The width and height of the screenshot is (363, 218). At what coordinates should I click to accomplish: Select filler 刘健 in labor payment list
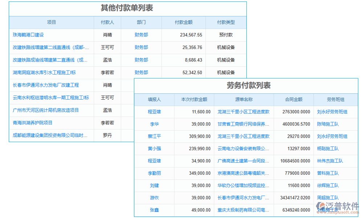point(154,185)
